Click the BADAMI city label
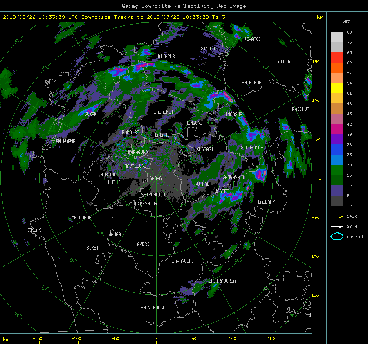Screen dimensions: 368x344 tap(162, 135)
